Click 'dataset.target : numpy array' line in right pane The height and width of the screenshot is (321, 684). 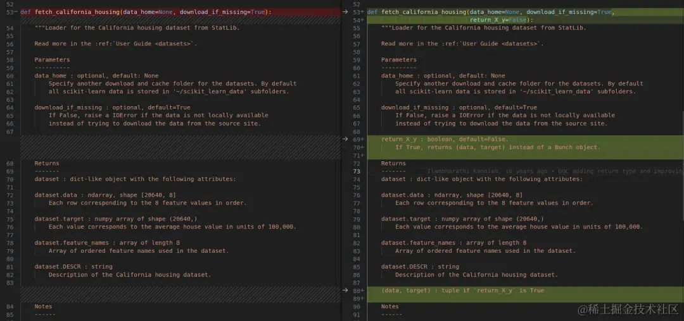[462, 219]
